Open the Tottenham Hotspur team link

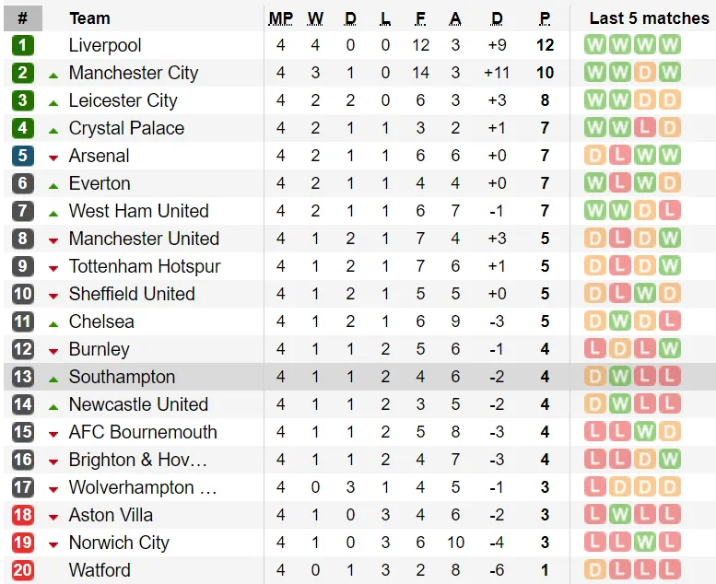145,266
